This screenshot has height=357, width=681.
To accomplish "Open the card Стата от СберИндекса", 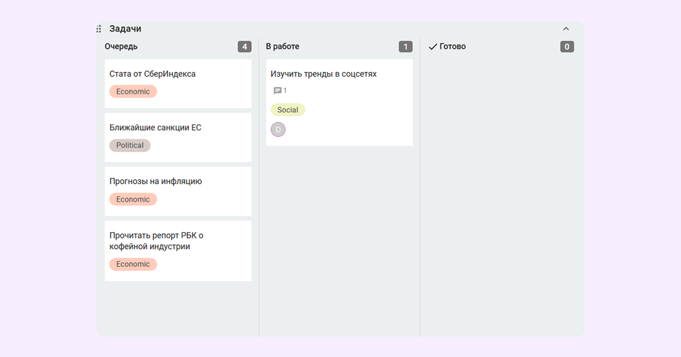I will 152,74.
